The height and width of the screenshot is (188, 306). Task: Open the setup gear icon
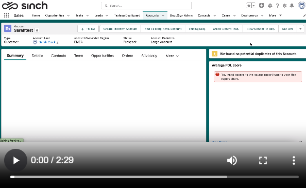point(284,6)
